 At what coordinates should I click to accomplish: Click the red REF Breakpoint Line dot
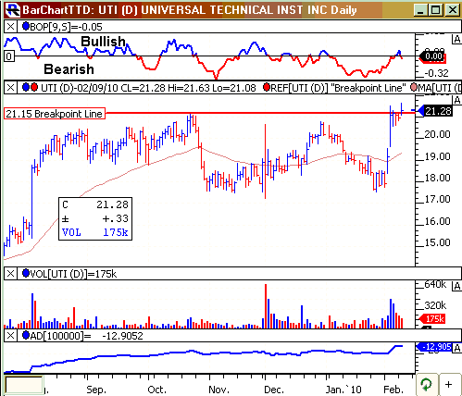[x=267, y=88]
